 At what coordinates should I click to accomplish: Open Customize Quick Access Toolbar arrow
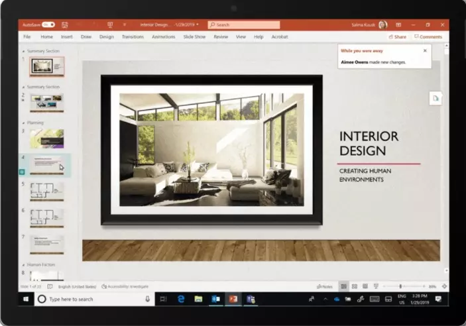pyautogui.click(x=125, y=25)
